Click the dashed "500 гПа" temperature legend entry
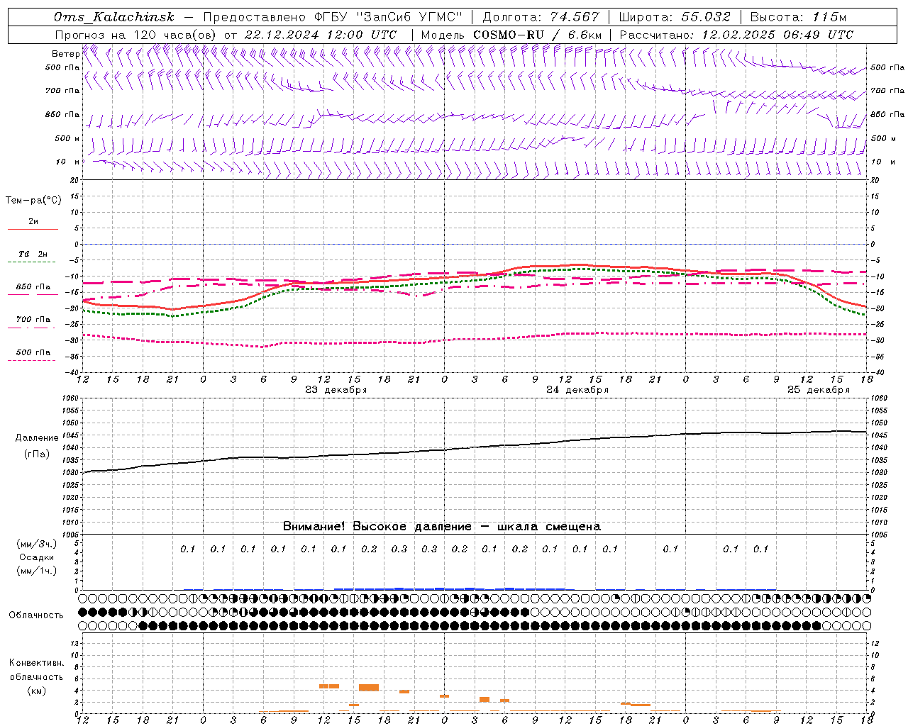The image size is (908, 726). pyautogui.click(x=33, y=352)
